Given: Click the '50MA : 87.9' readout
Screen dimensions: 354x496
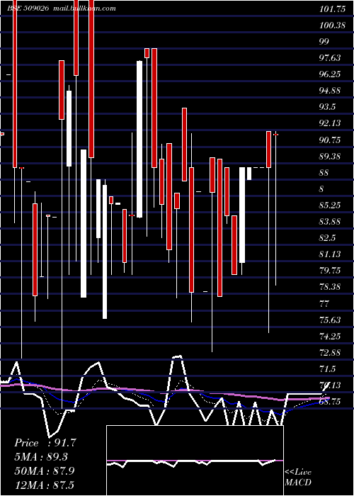Looking at the screenshot, I should (45, 471).
